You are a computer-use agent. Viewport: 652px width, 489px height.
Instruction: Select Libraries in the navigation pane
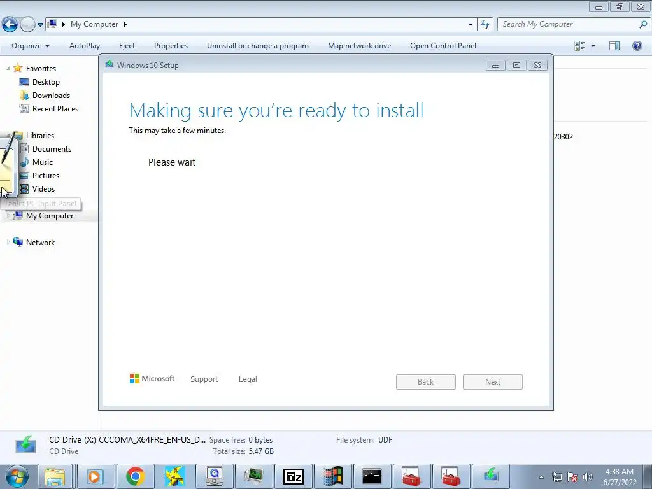pos(40,136)
